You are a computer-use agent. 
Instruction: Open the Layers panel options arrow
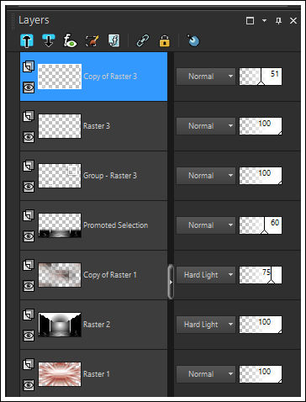(264, 20)
